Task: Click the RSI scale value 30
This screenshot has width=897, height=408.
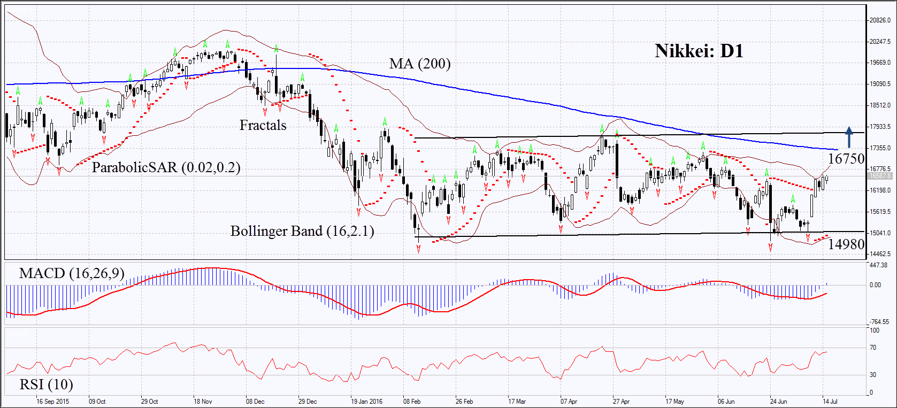Action: [x=873, y=375]
